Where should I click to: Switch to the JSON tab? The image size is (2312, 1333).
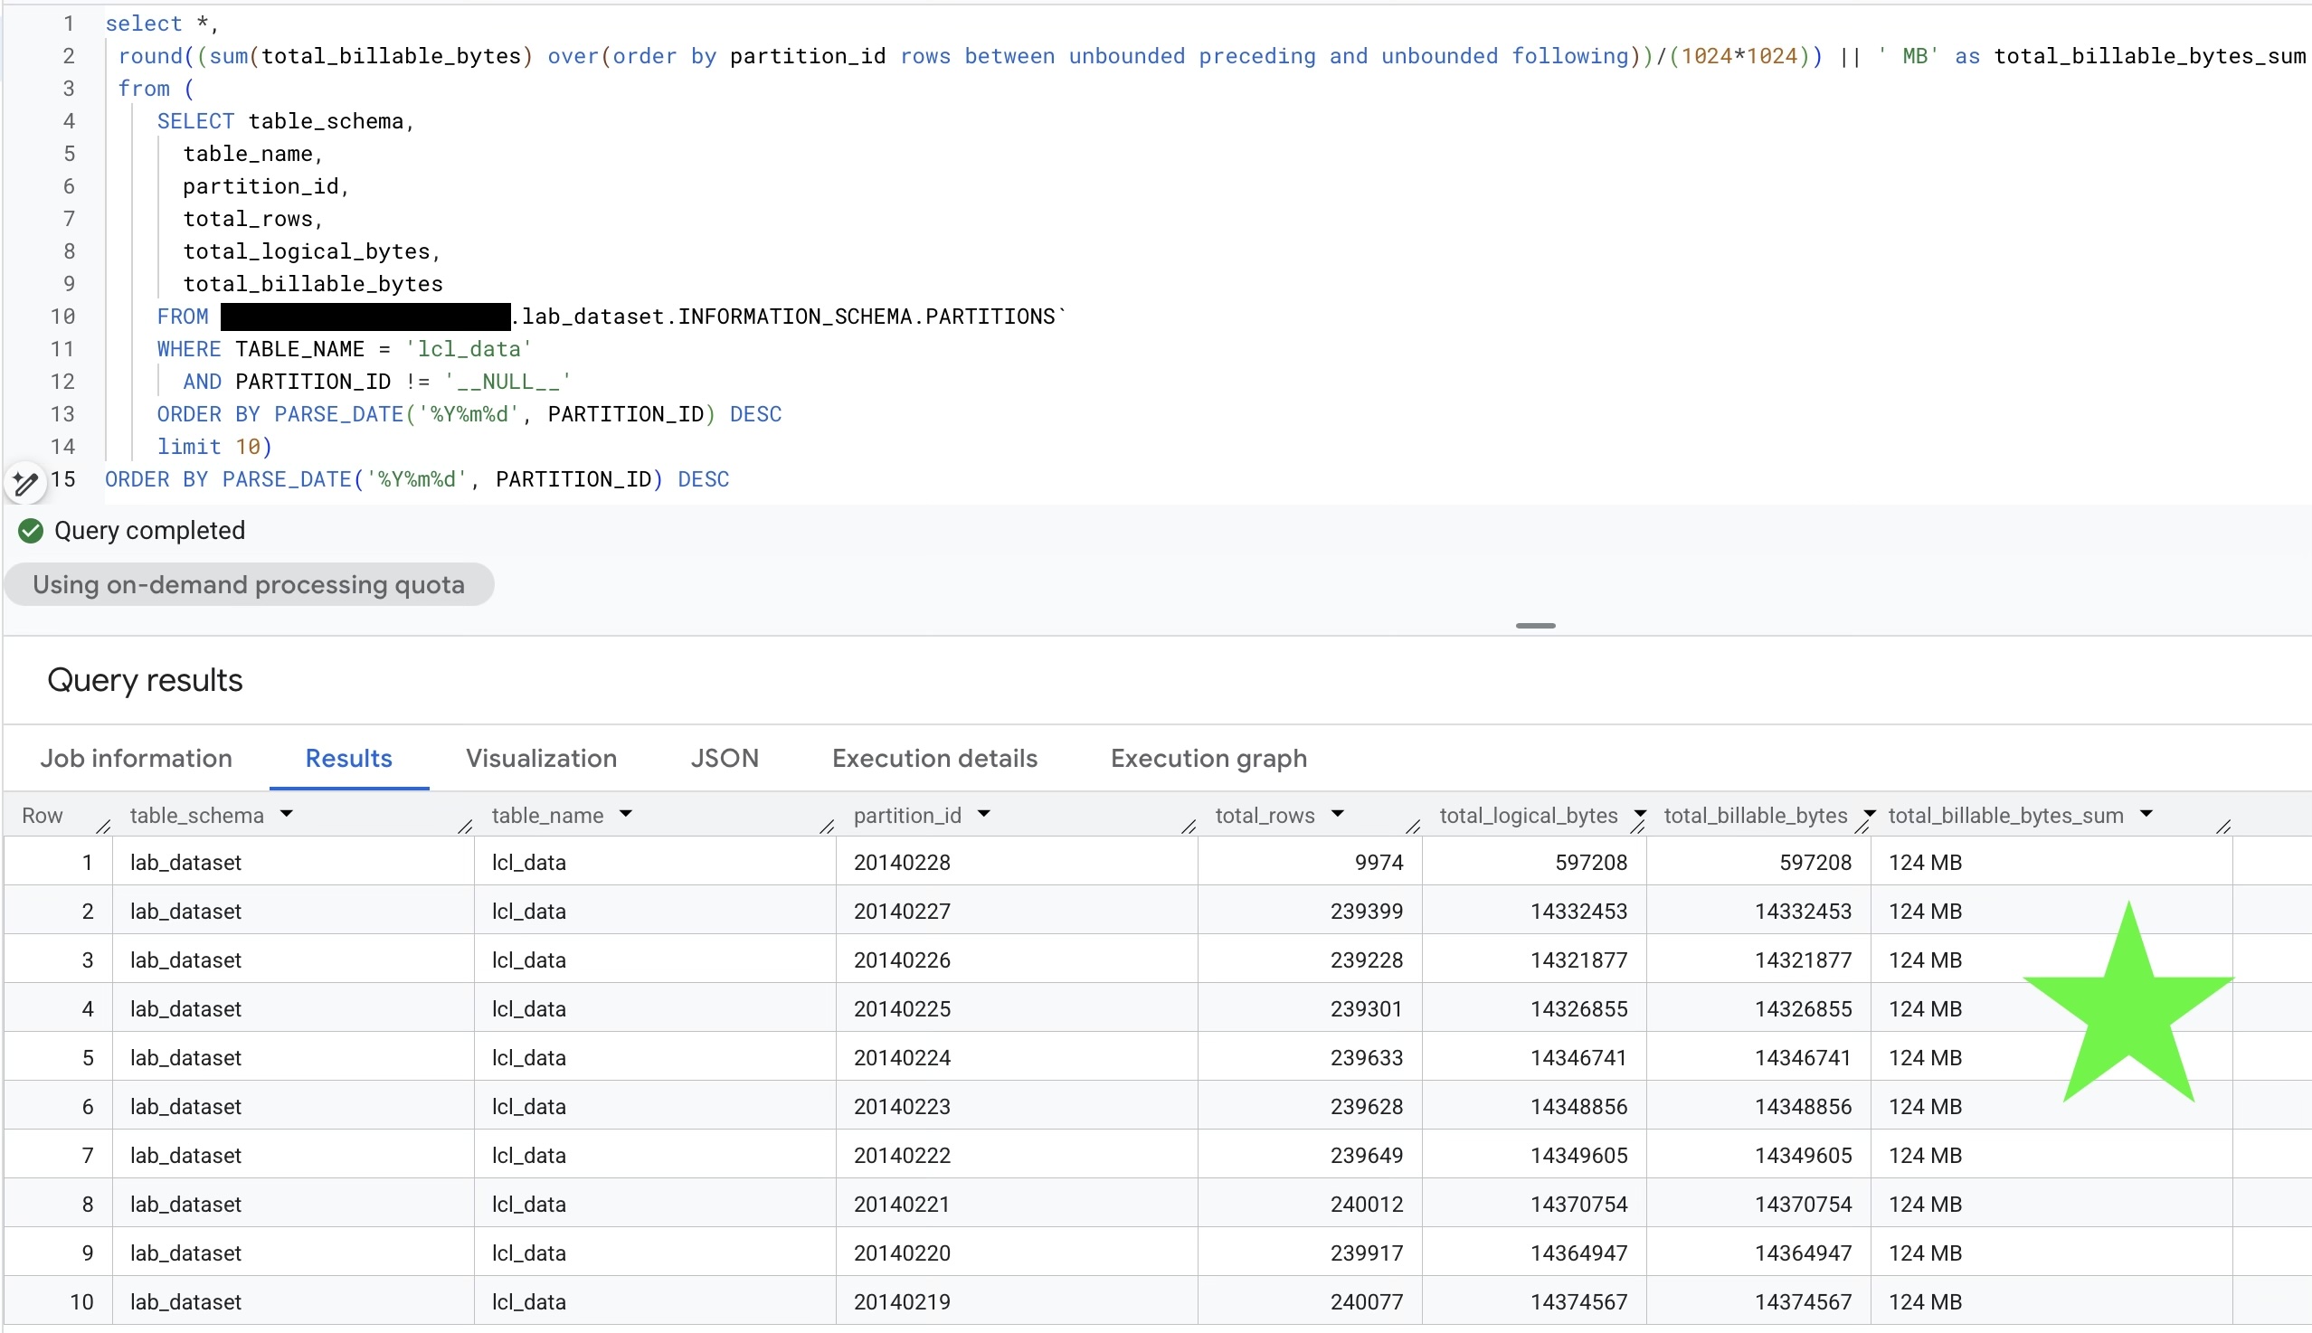(x=725, y=758)
